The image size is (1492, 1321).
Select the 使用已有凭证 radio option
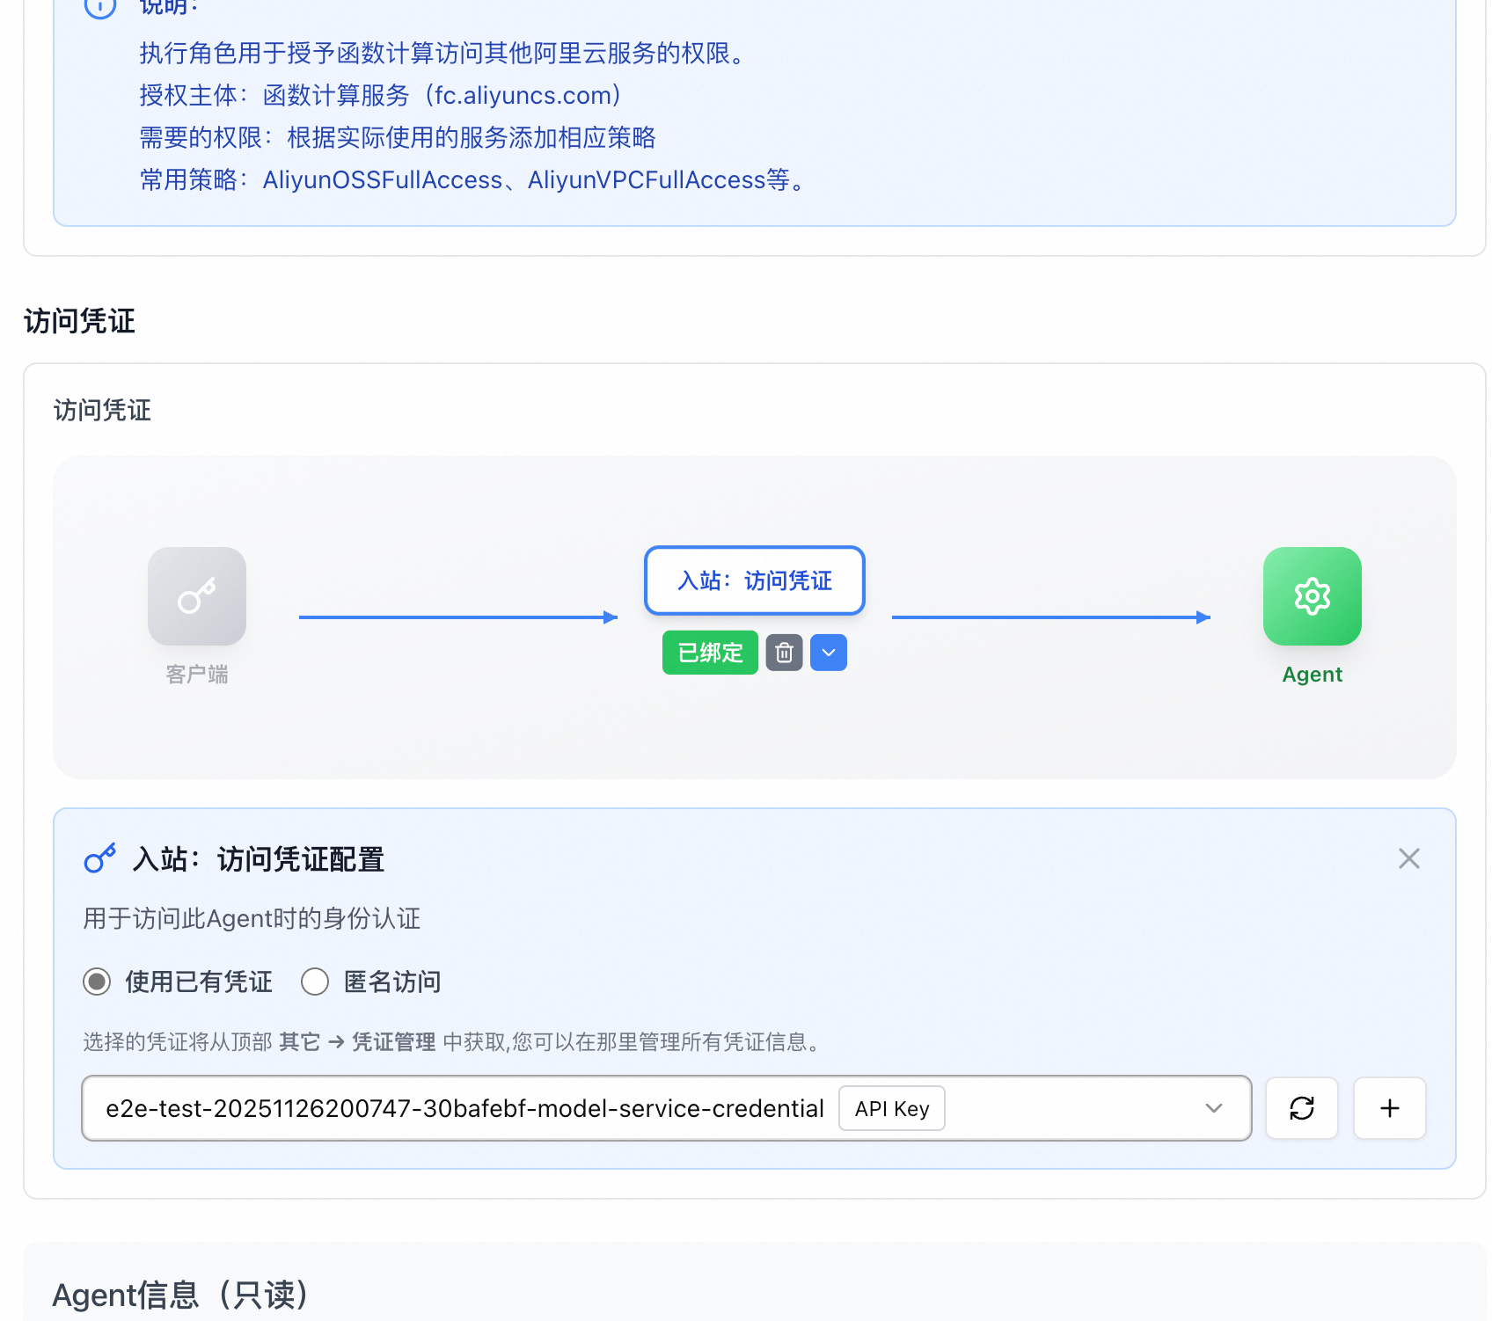[x=97, y=982]
